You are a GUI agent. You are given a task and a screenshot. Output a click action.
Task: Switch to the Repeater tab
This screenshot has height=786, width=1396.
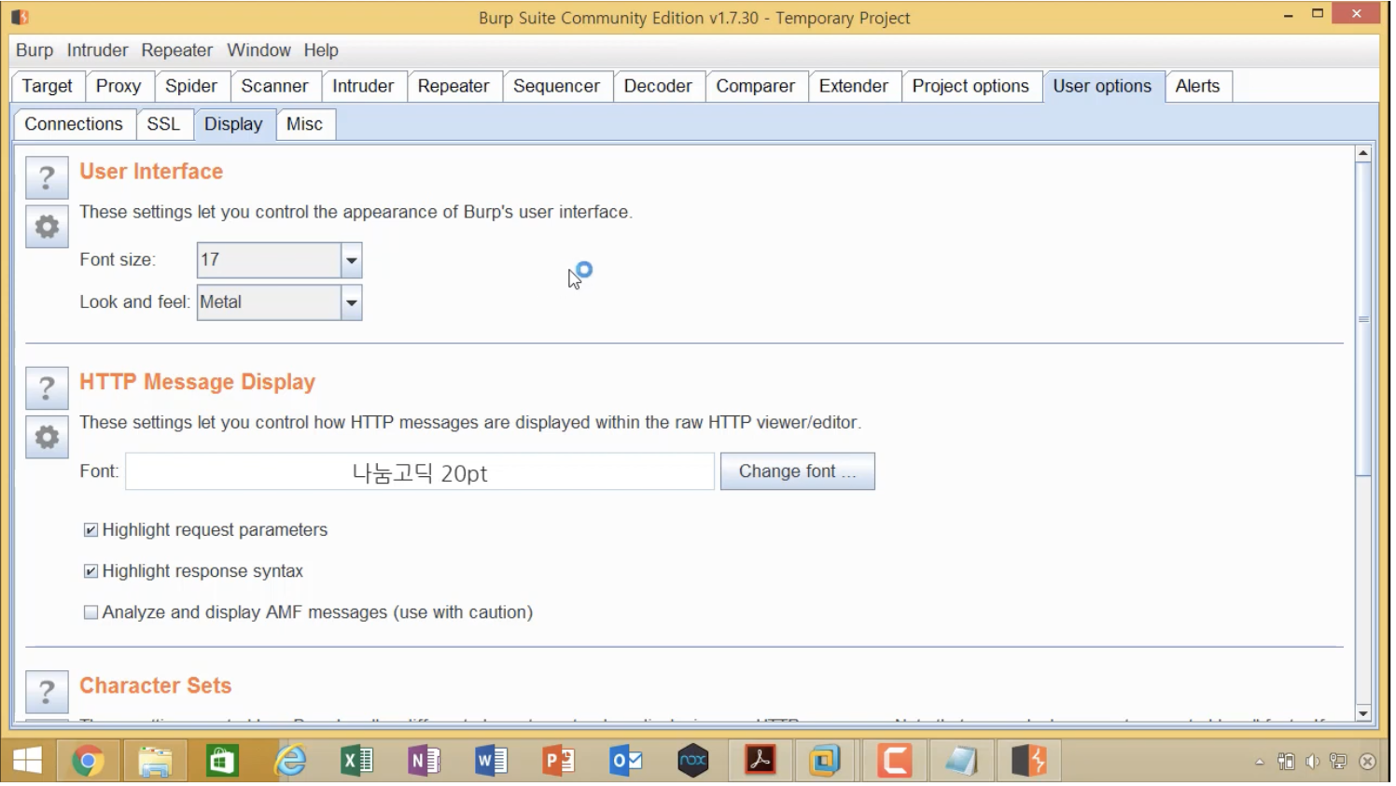(x=454, y=86)
